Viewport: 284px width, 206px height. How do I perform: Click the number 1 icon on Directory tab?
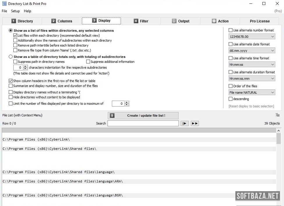click(13, 21)
